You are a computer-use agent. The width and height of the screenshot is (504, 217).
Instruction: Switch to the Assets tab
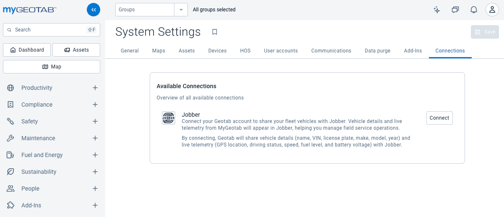(187, 51)
